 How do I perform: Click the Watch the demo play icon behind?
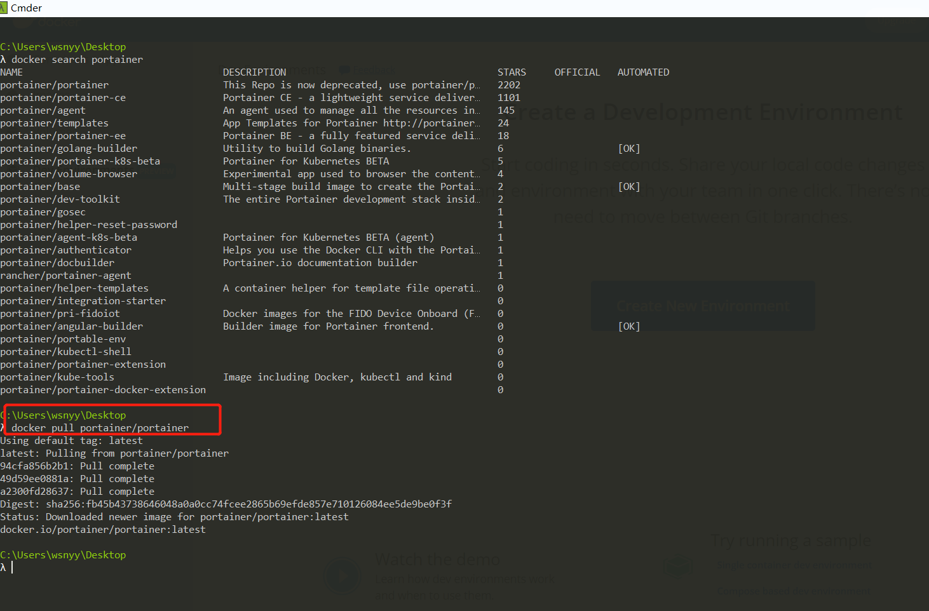342,577
